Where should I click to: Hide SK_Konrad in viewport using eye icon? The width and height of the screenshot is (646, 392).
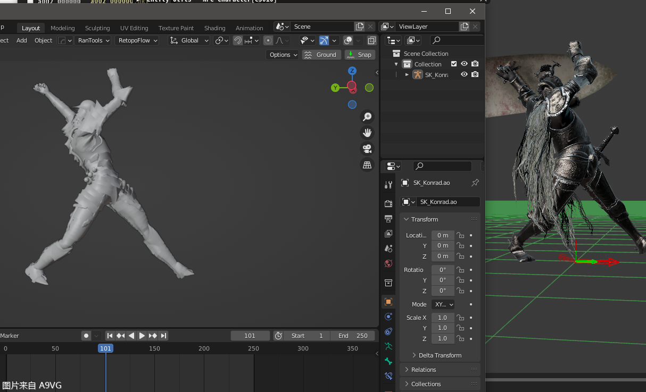(464, 75)
